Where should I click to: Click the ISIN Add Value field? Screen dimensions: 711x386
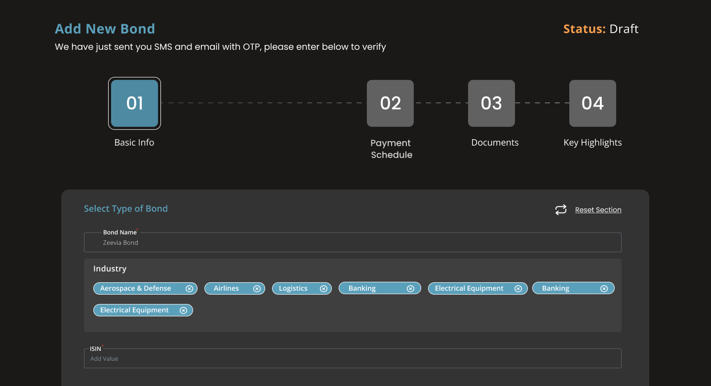point(353,359)
